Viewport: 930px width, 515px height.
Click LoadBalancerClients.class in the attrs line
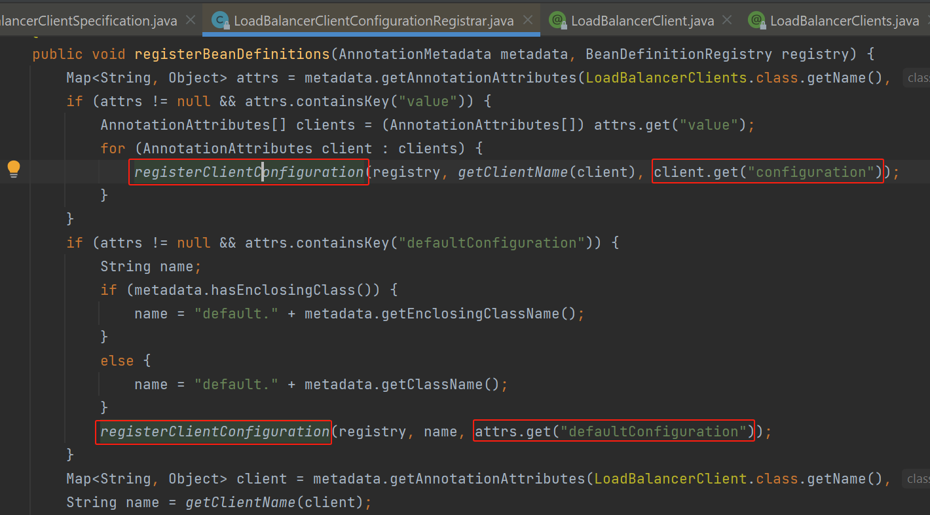click(691, 77)
